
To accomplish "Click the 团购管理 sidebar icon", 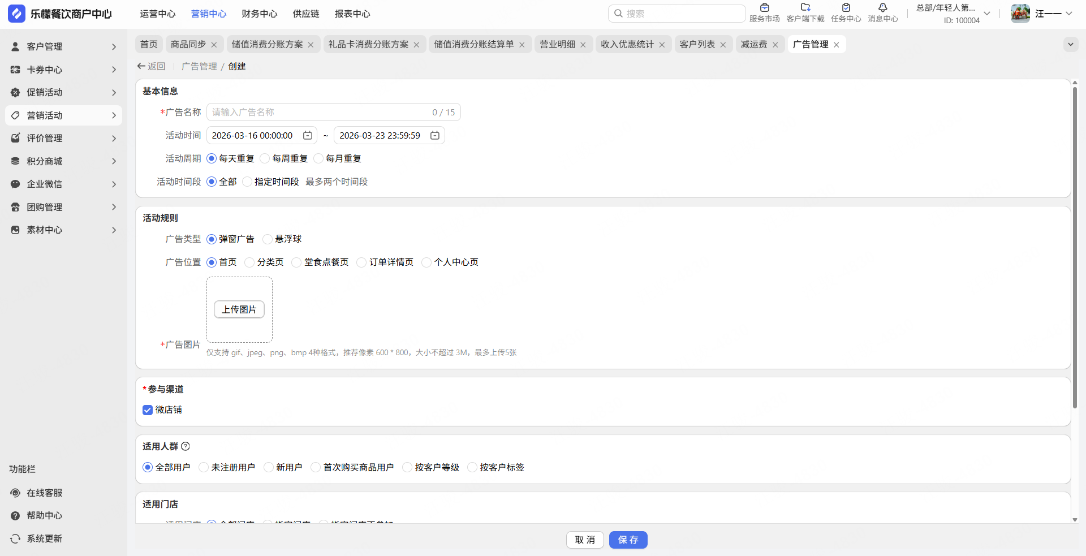I will coord(15,207).
